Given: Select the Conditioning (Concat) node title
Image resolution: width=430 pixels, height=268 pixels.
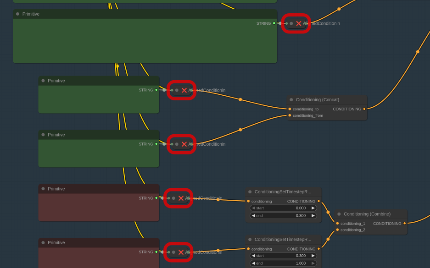Looking at the screenshot, I should (317, 100).
